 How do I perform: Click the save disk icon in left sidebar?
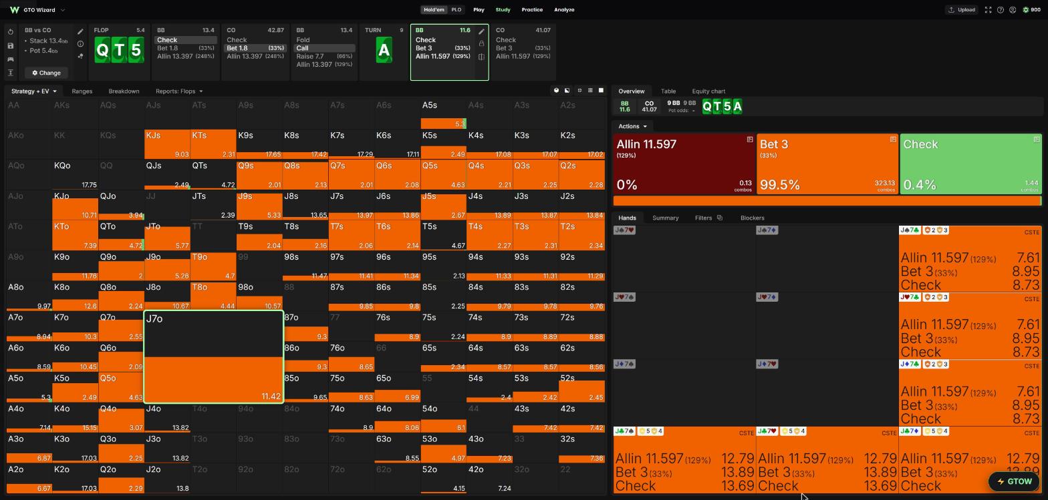(x=11, y=45)
